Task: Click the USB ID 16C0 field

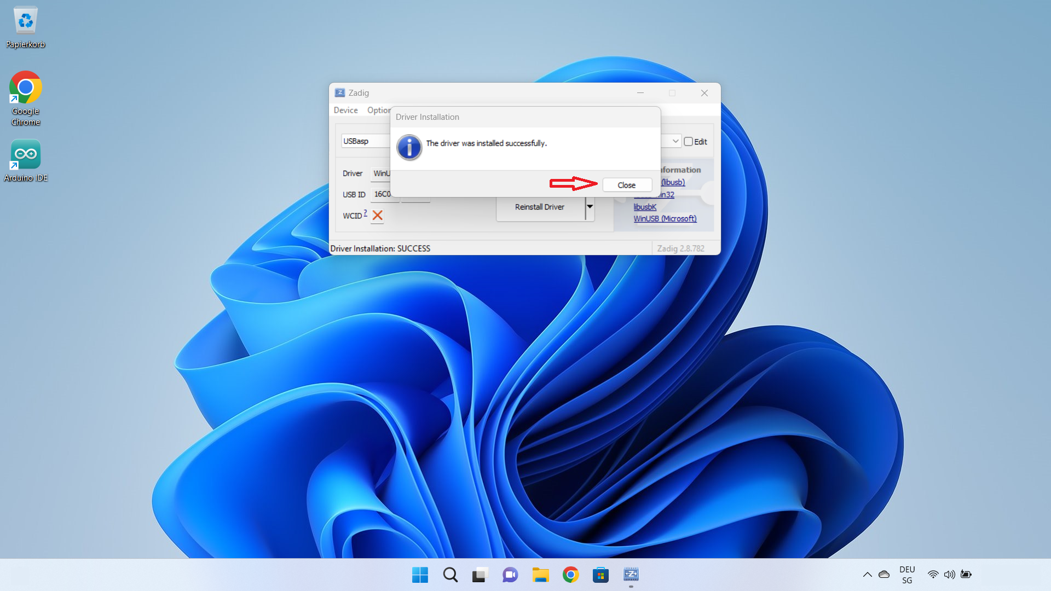Action: (382, 194)
